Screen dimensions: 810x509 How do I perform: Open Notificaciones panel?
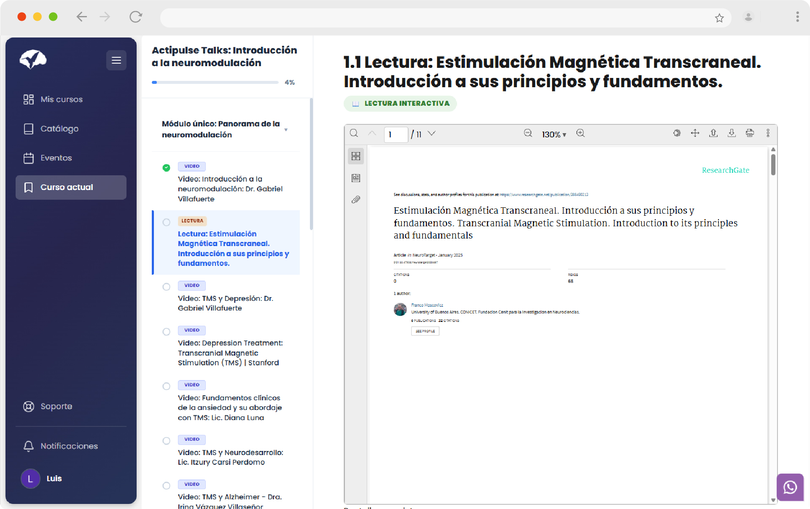pos(71,446)
